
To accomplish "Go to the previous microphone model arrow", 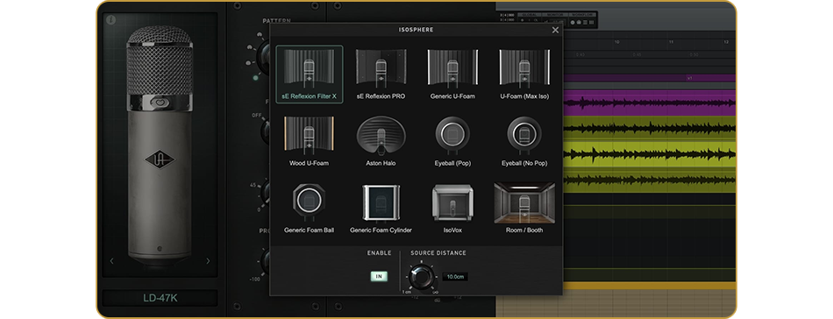I will (x=111, y=260).
